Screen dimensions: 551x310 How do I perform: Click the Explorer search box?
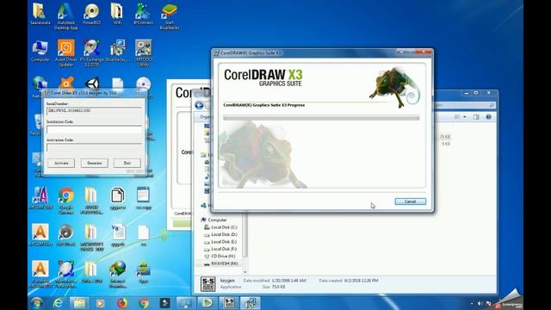click(x=465, y=105)
